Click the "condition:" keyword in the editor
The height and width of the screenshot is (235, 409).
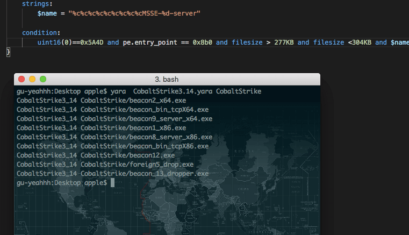(x=41, y=33)
